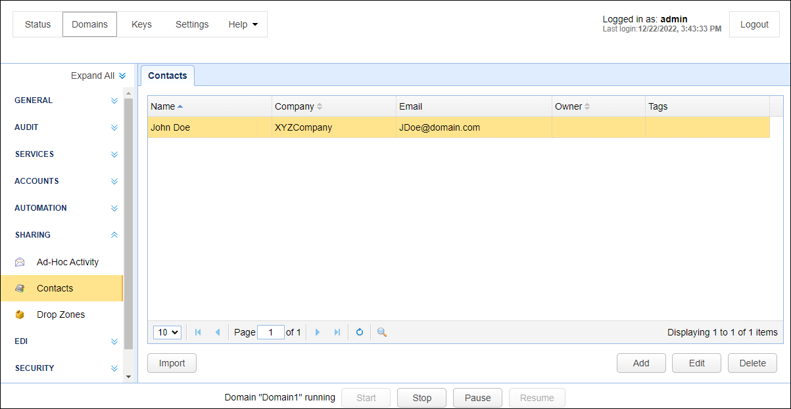Click the Tags column header
791x409 pixels.
coord(707,106)
